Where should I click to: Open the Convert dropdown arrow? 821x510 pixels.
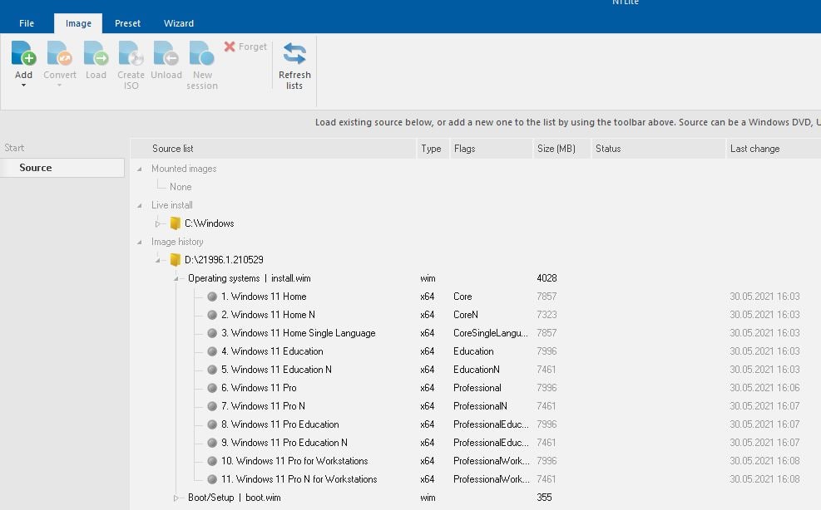[x=60, y=85]
